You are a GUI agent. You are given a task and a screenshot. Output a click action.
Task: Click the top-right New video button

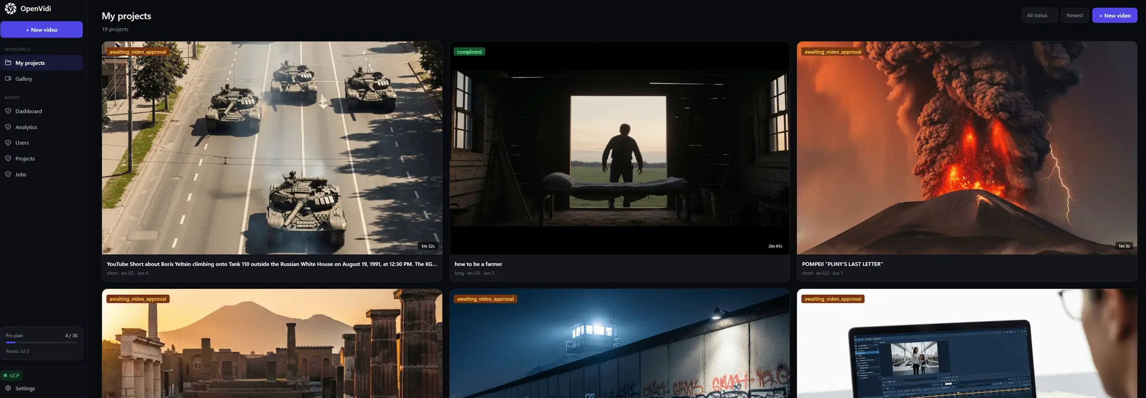(1115, 16)
